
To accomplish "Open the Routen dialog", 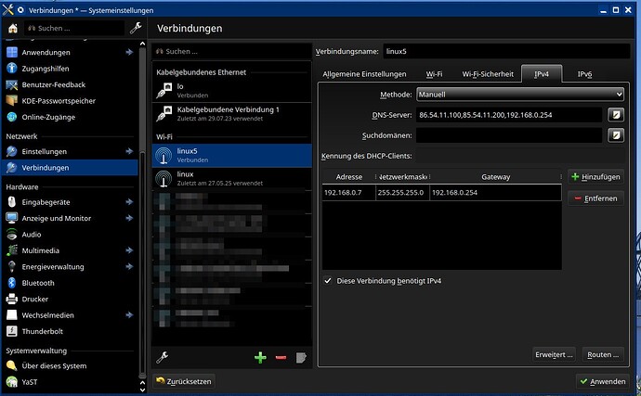I will click(603, 355).
